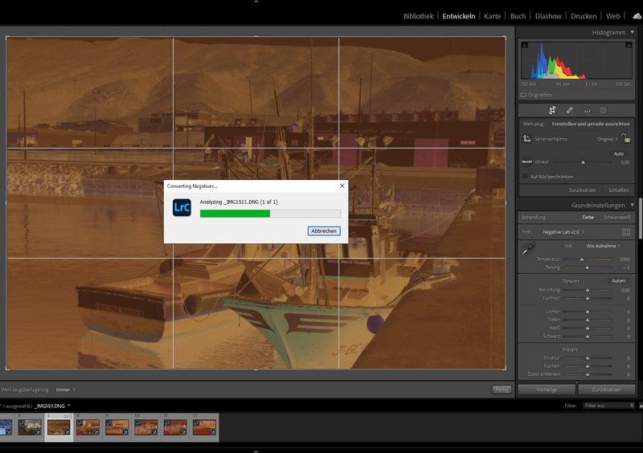Pick the white balance eyedropper tool
Viewport: 643px width, 453px height.
530,250
